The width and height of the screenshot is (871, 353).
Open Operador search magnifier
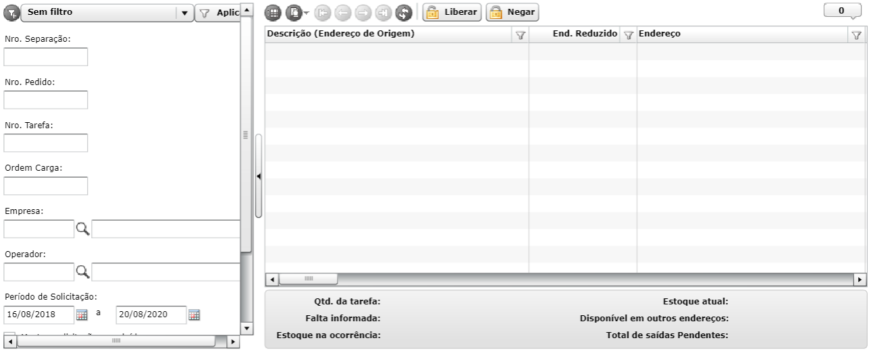(82, 272)
